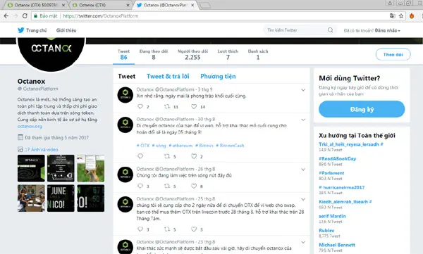Open the people-at-table photo thumbnail

31,198
